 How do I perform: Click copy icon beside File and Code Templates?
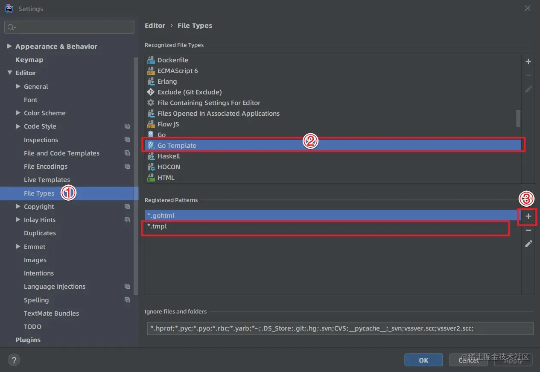coord(127,153)
